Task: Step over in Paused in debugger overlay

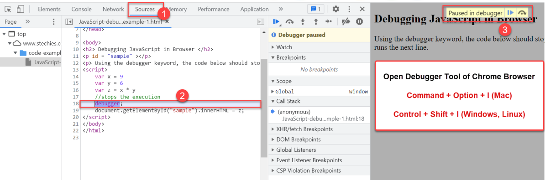Action: [522, 13]
